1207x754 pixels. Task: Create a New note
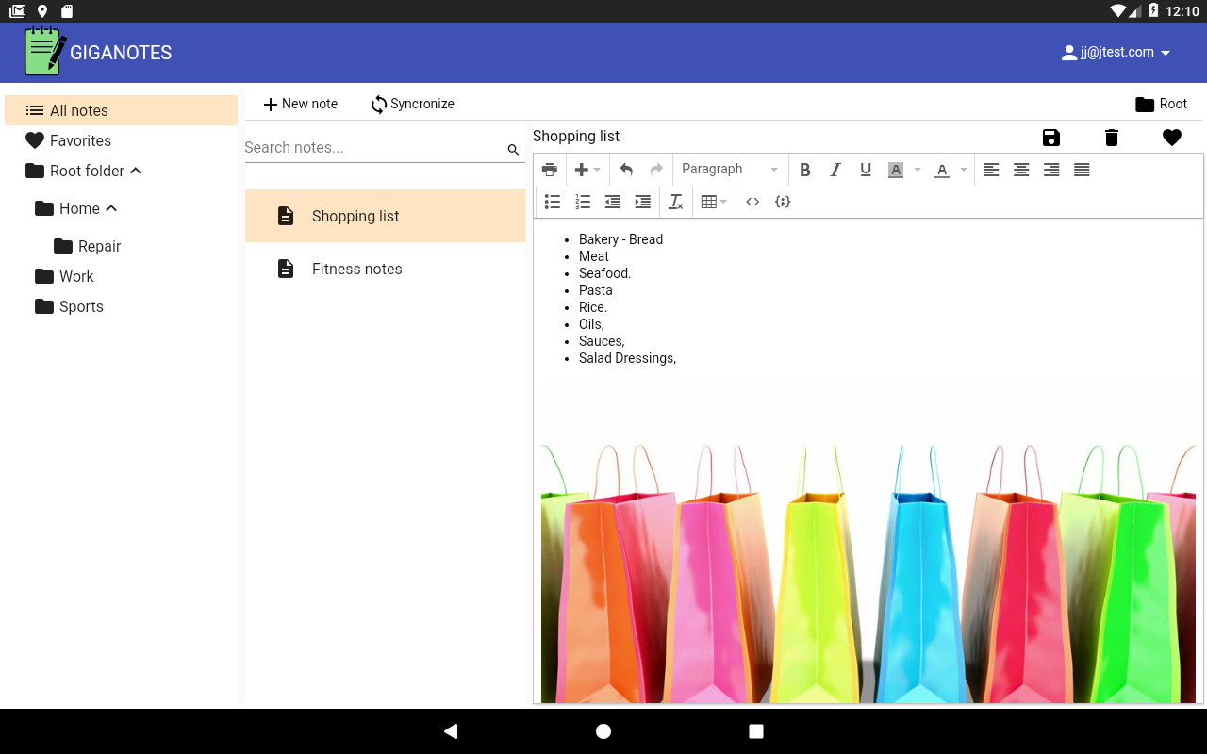[x=300, y=104]
